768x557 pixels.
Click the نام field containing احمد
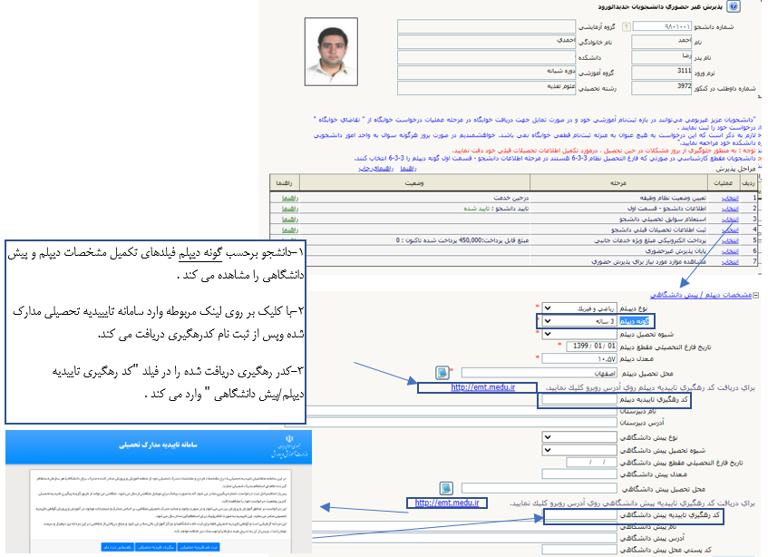pyautogui.click(x=662, y=42)
